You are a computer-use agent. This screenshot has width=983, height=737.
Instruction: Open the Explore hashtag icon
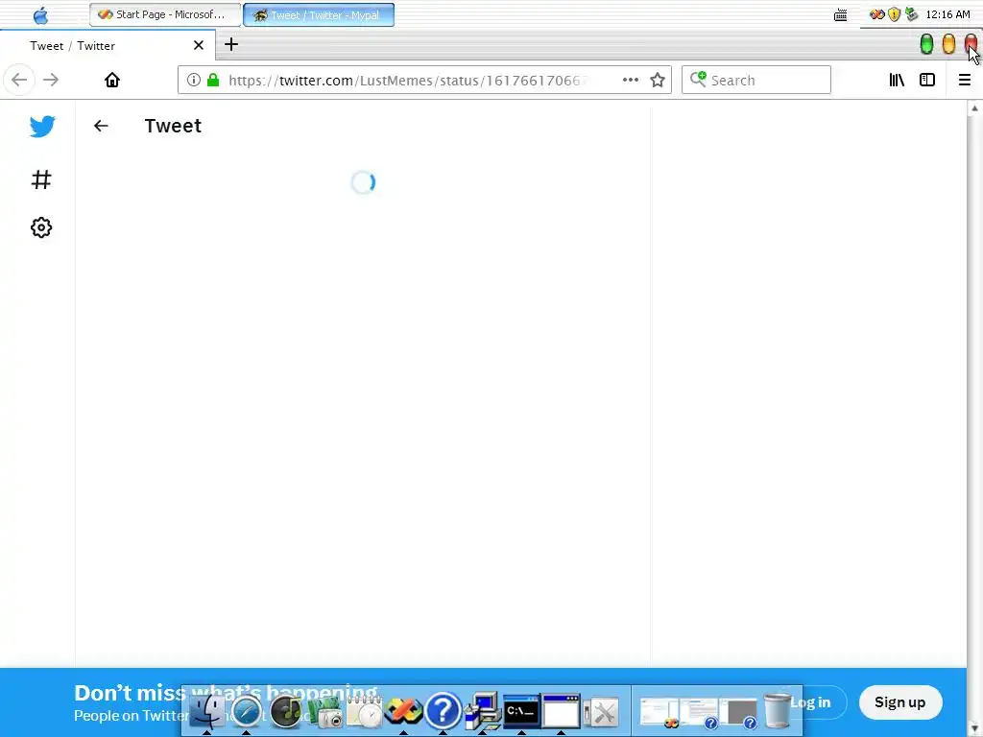(41, 179)
